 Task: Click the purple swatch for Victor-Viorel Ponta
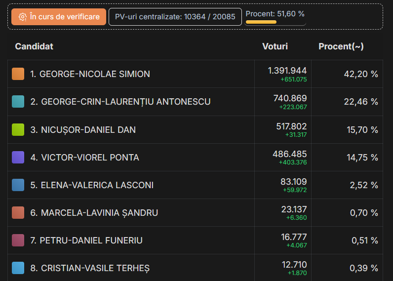(x=18, y=158)
